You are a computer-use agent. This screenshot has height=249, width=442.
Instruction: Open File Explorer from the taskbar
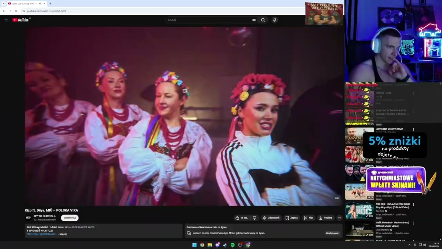(210, 245)
